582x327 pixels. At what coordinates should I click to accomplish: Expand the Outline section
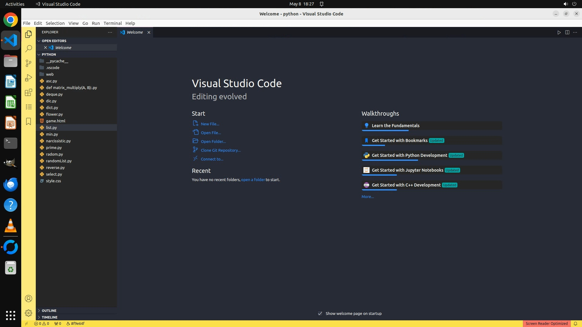click(x=49, y=311)
